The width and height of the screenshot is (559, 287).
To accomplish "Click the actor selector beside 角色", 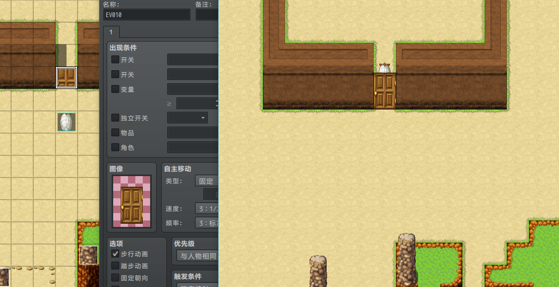I will coord(193,147).
